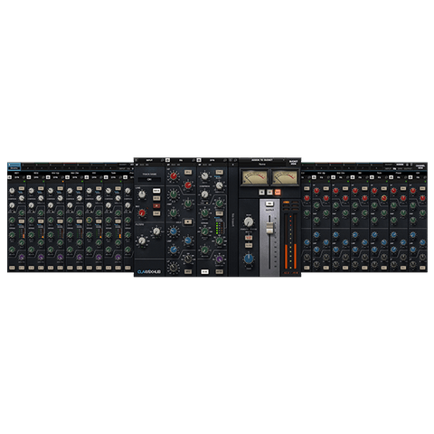This screenshot has height=434, width=434.
Task: Click the first small icon left of Channel View in the right window
Action: [x=407, y=165]
